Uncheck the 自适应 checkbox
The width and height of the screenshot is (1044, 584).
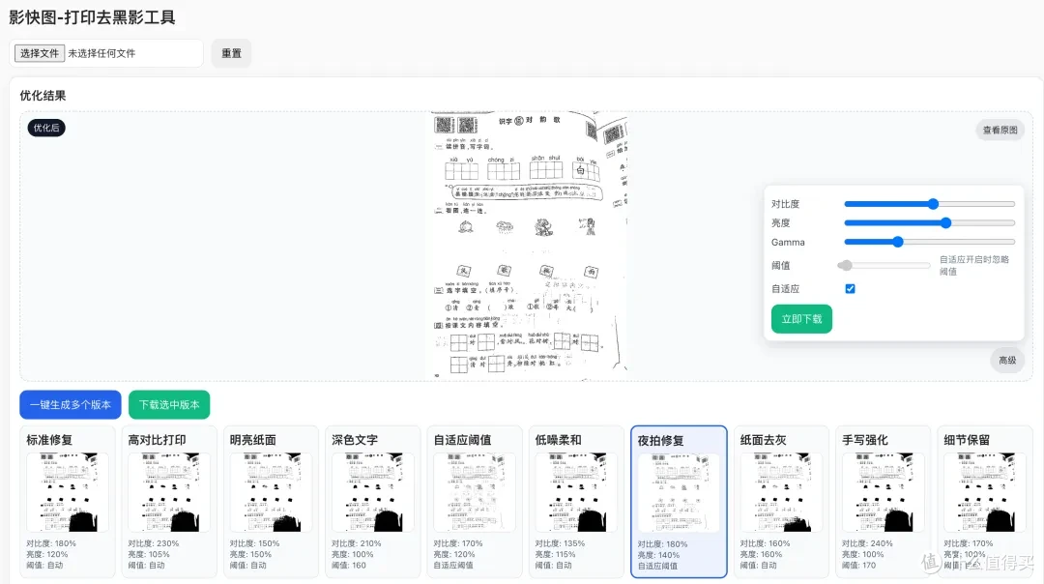tap(851, 288)
